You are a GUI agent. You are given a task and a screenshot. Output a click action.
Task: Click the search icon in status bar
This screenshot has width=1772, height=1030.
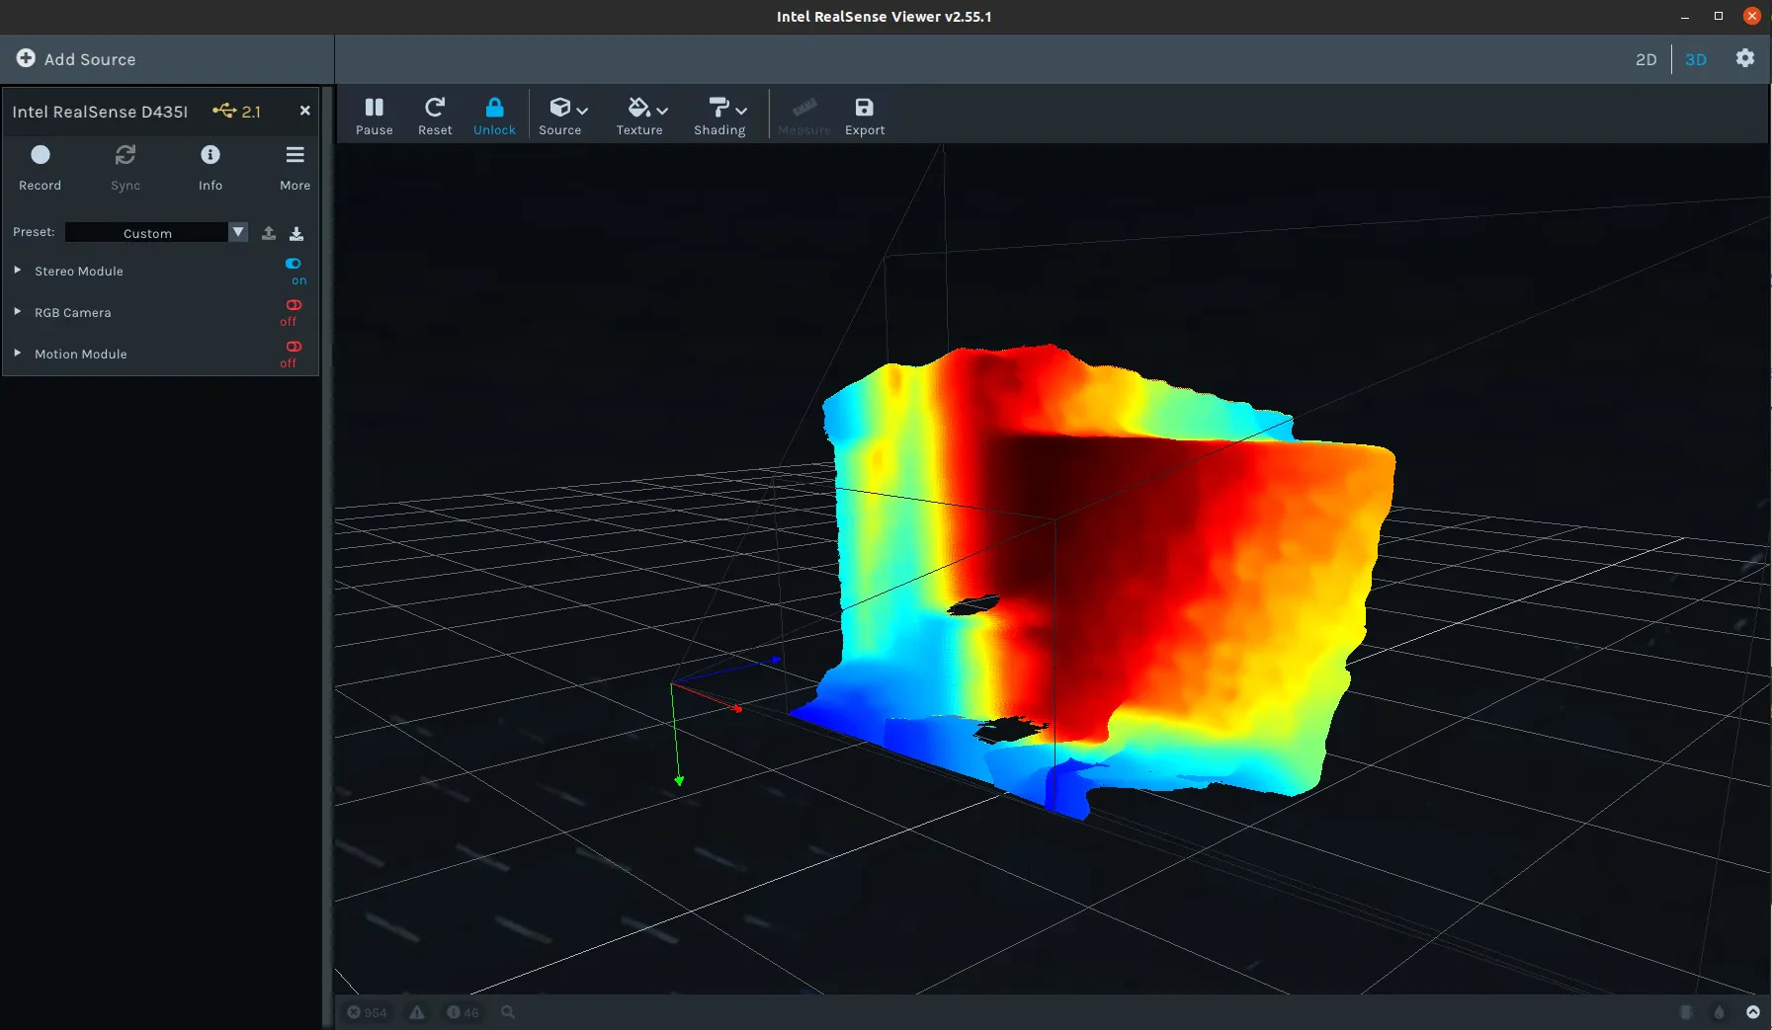(x=508, y=1012)
